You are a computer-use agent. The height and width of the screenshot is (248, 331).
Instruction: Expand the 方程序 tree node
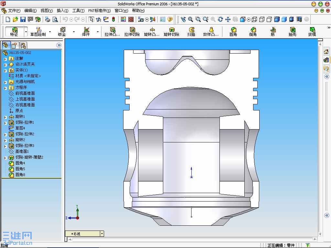coord(5,88)
